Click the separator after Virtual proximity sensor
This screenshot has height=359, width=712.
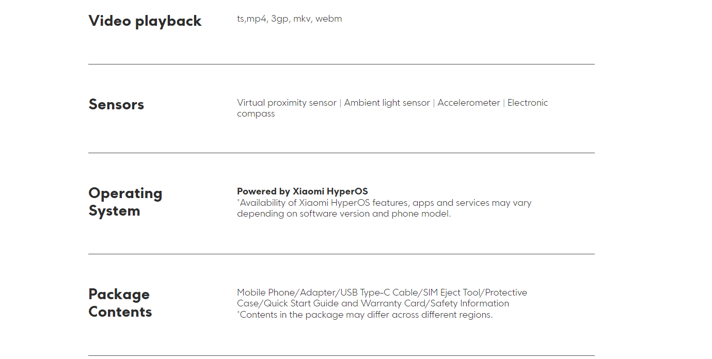[x=340, y=103]
